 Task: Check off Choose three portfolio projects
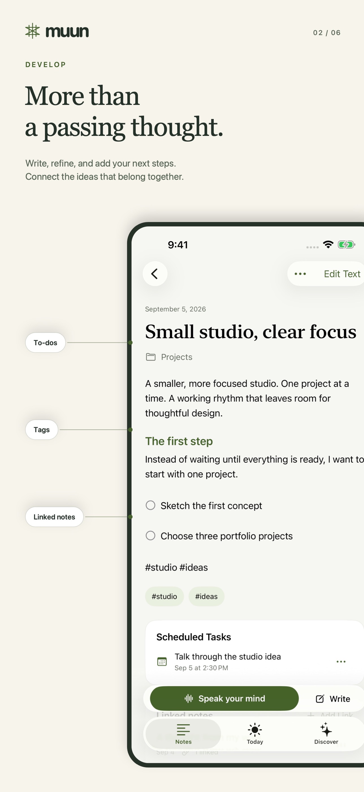pyautogui.click(x=150, y=536)
